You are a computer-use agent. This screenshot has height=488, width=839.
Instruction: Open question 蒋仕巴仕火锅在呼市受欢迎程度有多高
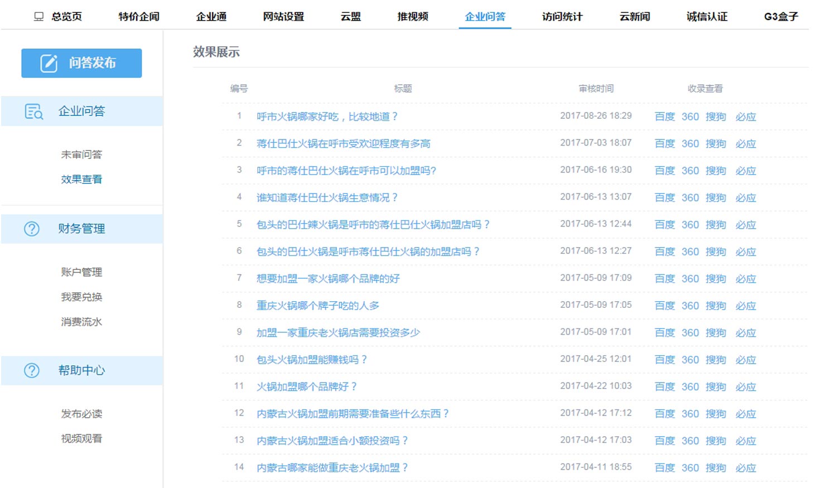coord(344,143)
